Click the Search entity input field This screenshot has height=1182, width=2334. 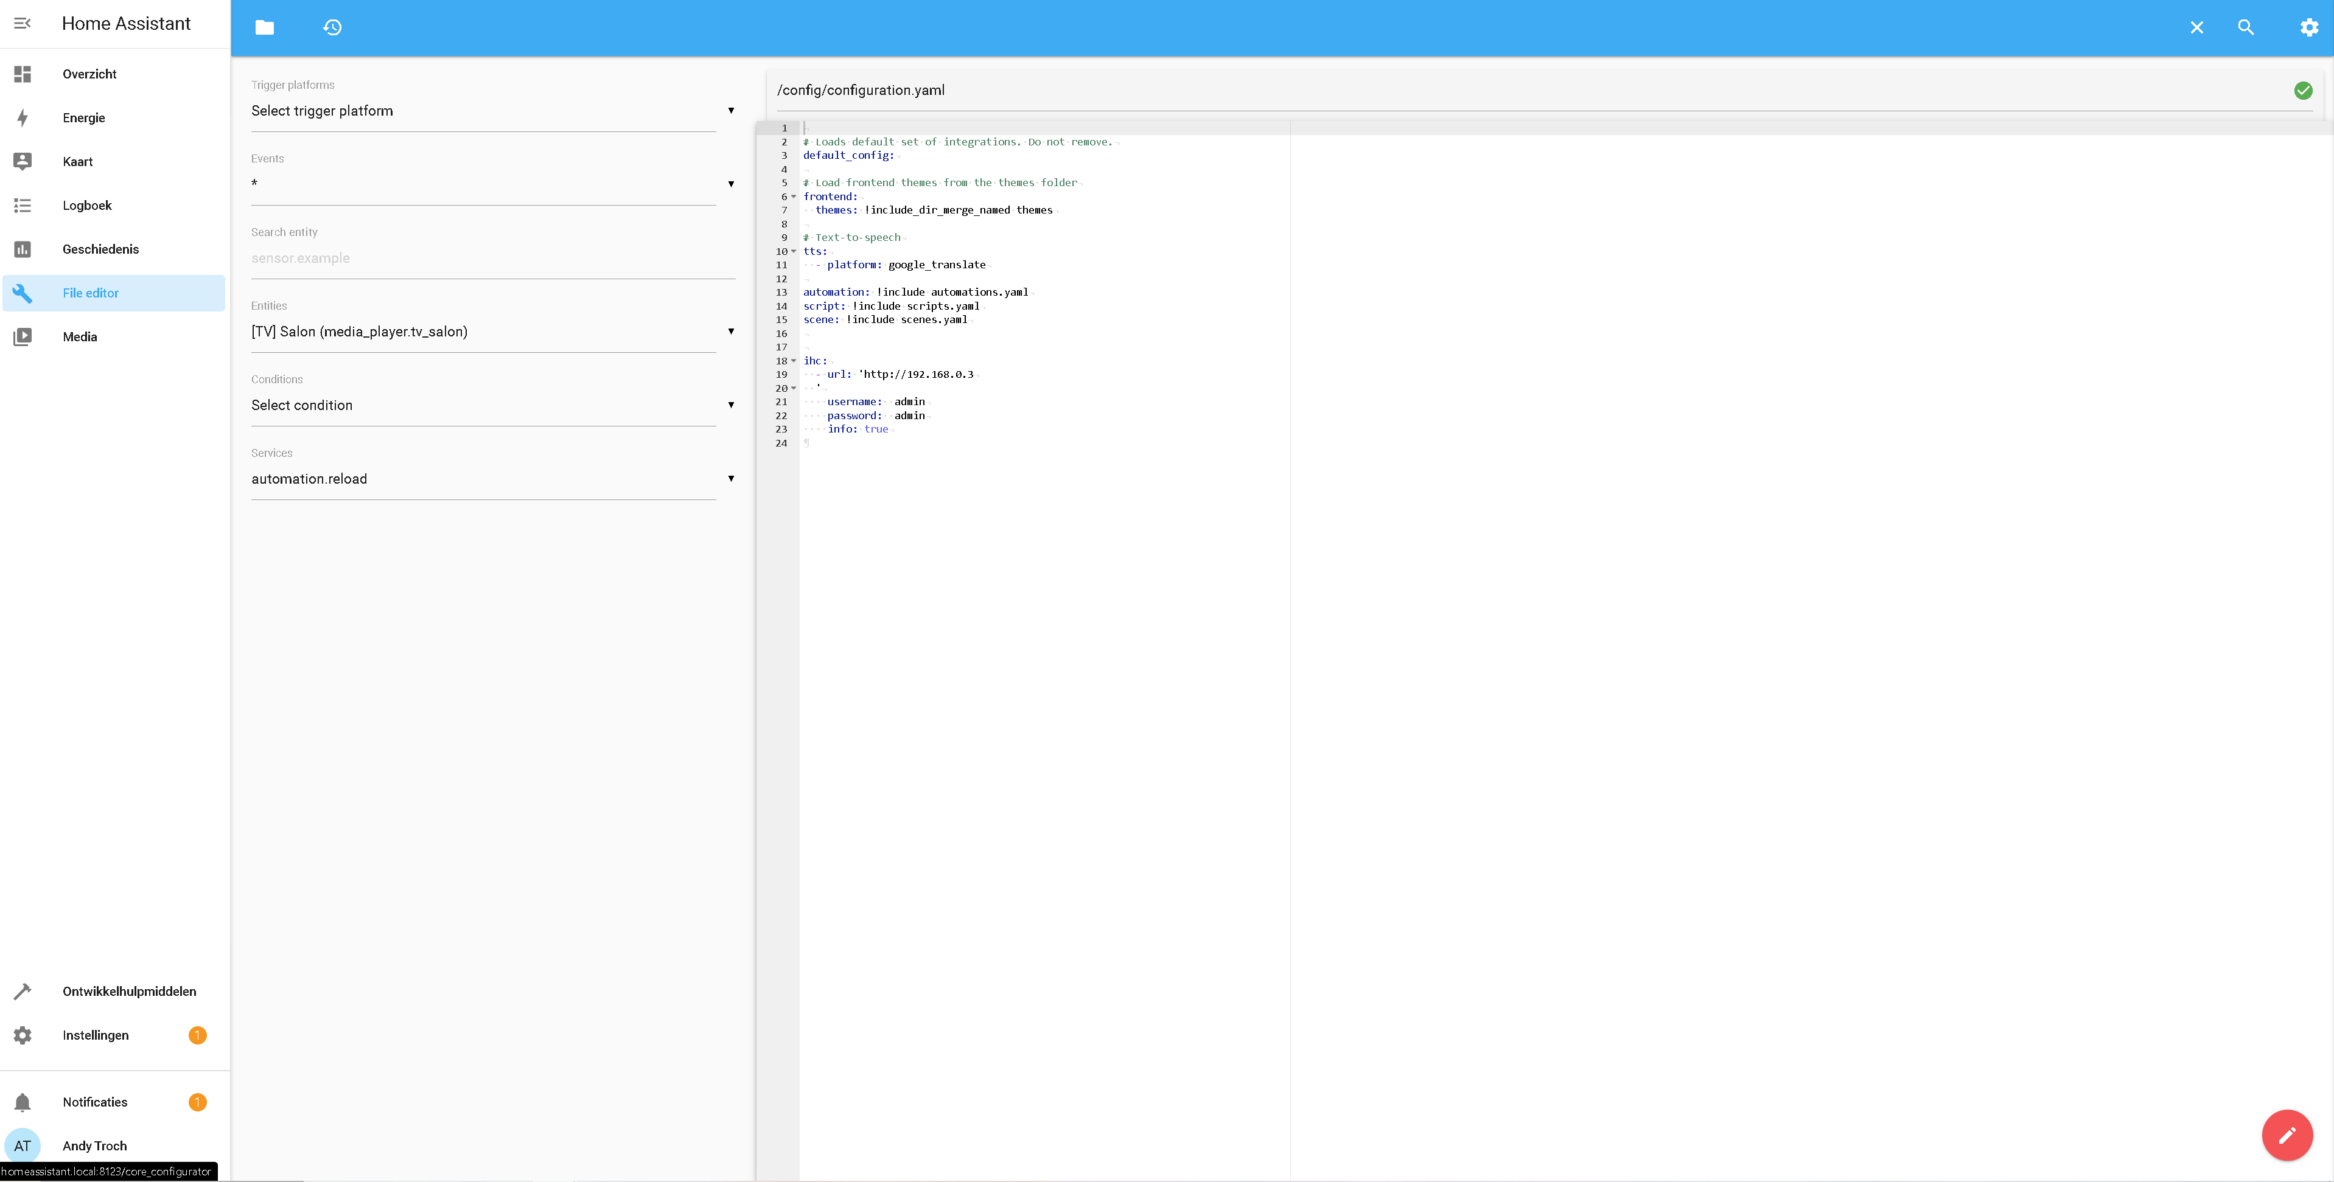pyautogui.click(x=492, y=258)
